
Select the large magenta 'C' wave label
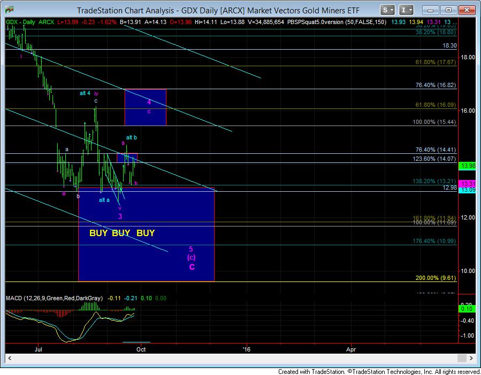click(192, 267)
